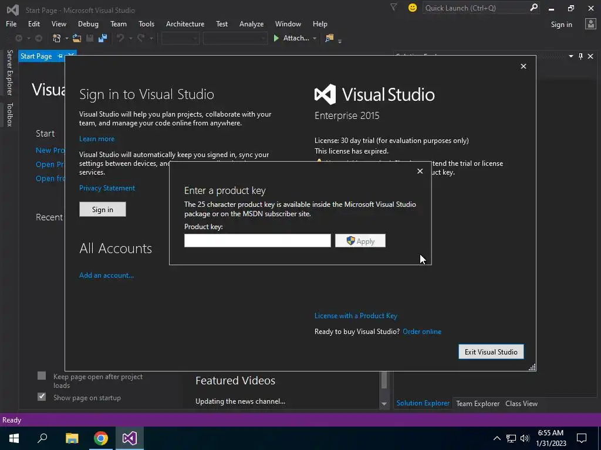Viewport: 601px width, 450px height.
Task: Click the New Project toolbar icon
Action: point(57,38)
